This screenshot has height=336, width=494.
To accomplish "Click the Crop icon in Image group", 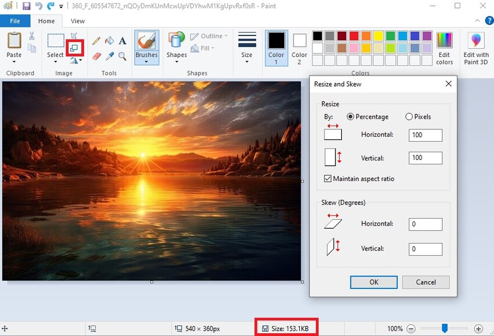I will (x=74, y=35).
